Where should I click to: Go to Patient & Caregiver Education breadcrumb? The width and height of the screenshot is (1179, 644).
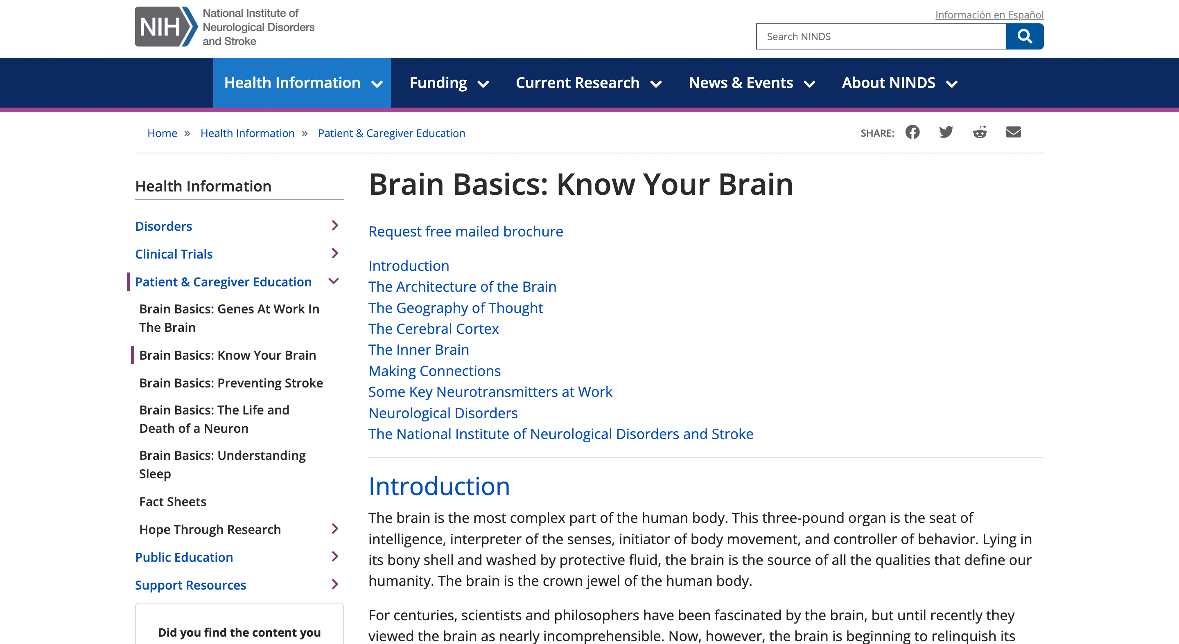(x=391, y=133)
